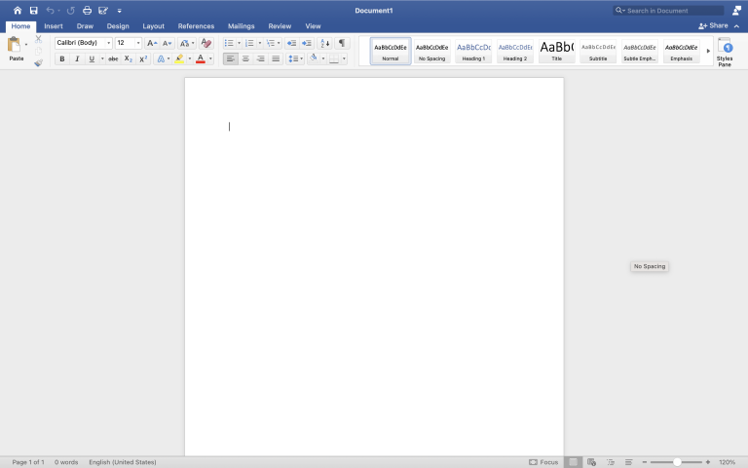The height and width of the screenshot is (468, 748).
Task: Click the Share button
Action: [713, 26]
